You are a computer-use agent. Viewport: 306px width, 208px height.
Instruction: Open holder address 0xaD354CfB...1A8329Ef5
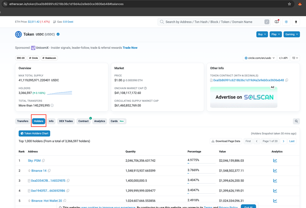(48, 180)
